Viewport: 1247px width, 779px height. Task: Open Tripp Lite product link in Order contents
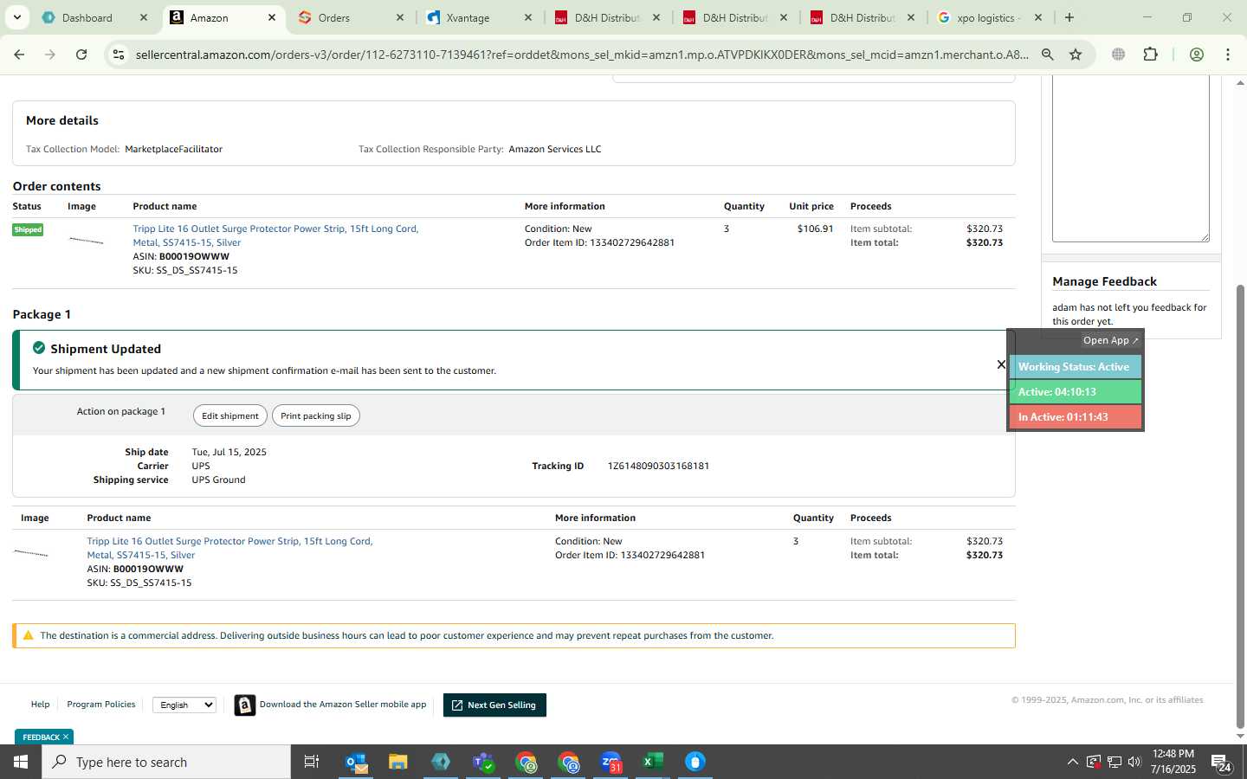275,235
